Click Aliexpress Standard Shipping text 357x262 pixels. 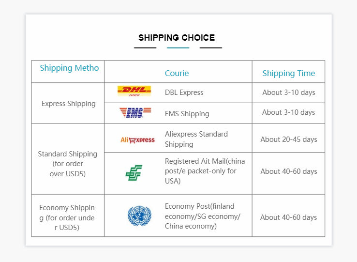(196, 139)
